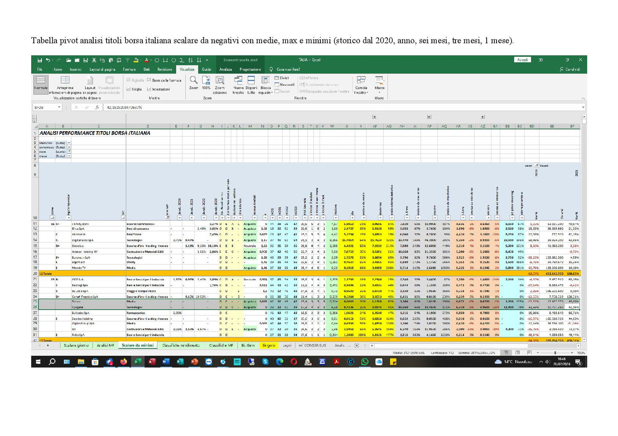Toggle the Griglia gridlines checkbox
The width and height of the screenshot is (618, 436).
[x=134, y=89]
